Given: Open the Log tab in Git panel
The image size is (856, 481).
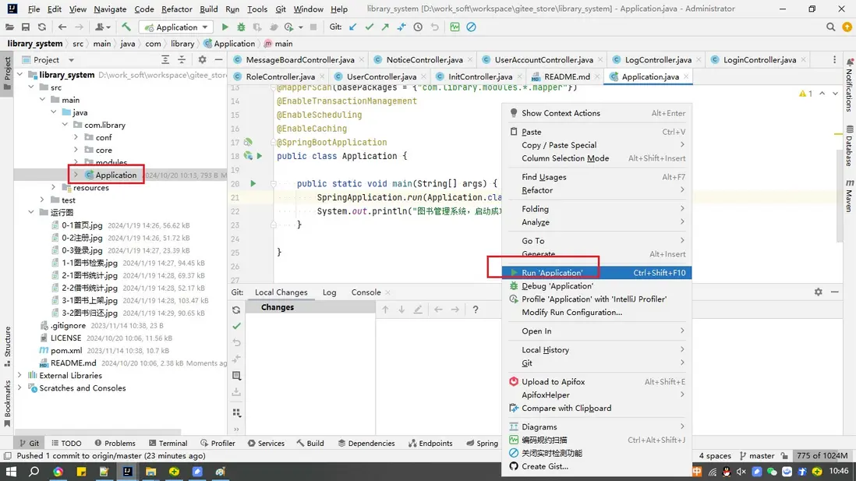Looking at the screenshot, I should 329,292.
